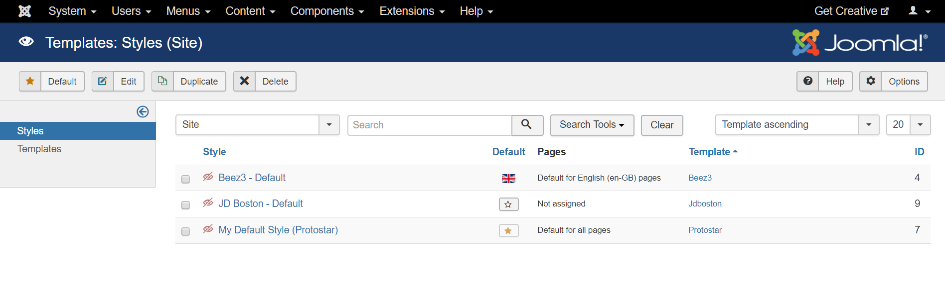
Task: Click preview eye icon for My Default Style
Action: pyautogui.click(x=208, y=229)
